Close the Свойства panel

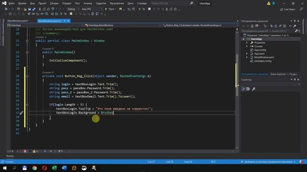(298, 80)
